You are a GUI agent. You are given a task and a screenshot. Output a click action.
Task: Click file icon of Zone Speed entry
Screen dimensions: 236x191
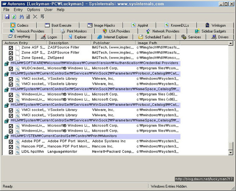[18, 58]
